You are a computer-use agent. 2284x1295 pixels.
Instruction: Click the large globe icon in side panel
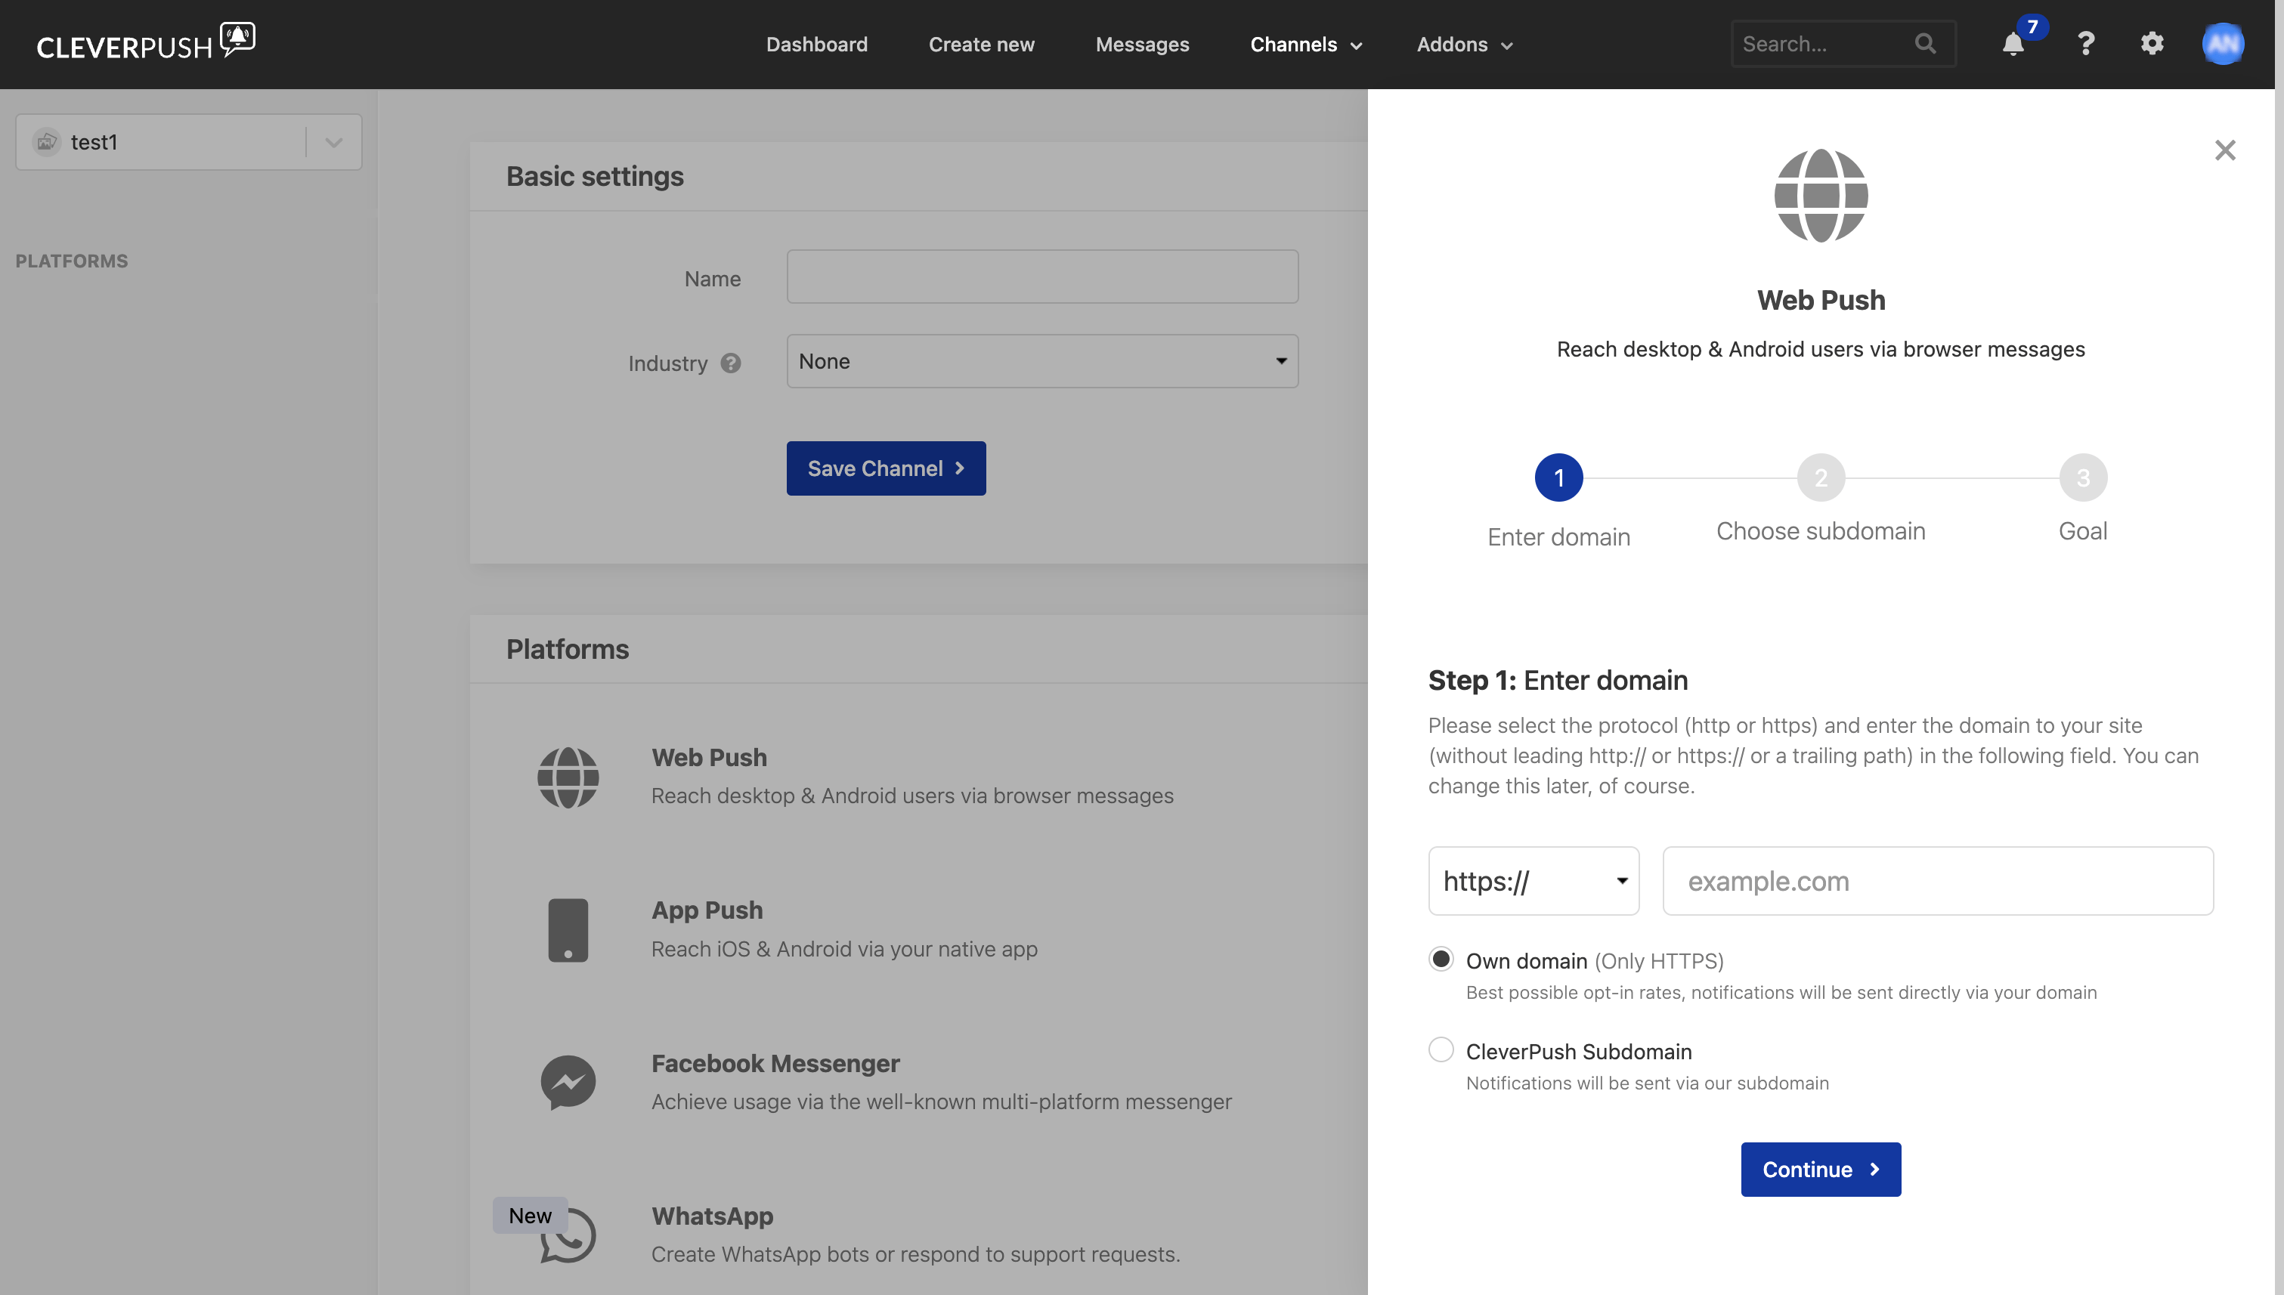tap(1821, 196)
